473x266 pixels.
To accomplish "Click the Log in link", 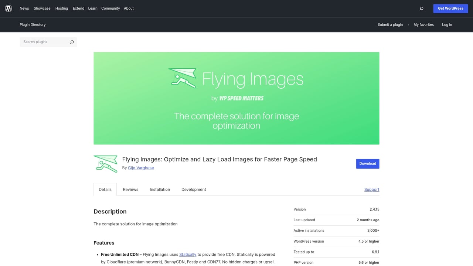I will coord(447,24).
